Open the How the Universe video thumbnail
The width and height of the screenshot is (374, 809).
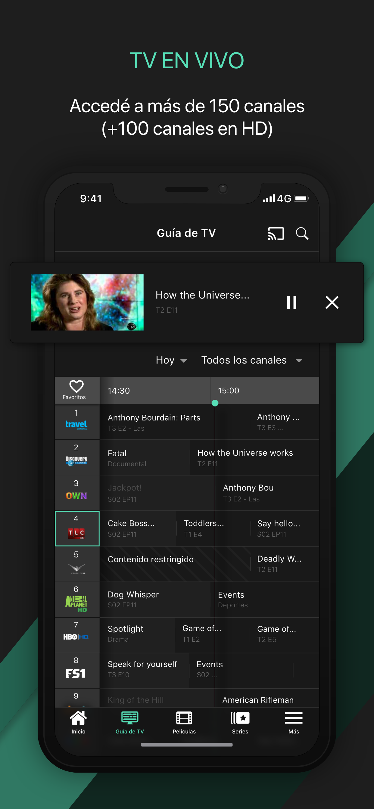pyautogui.click(x=87, y=302)
